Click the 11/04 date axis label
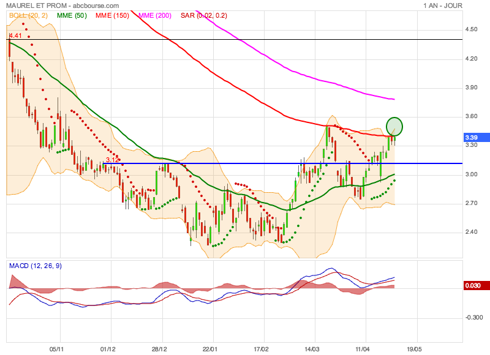Screen dimensions: 490x355 (x=363, y=349)
